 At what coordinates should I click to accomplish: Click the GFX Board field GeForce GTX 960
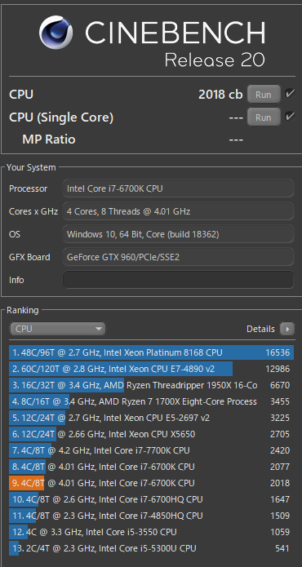point(178,257)
